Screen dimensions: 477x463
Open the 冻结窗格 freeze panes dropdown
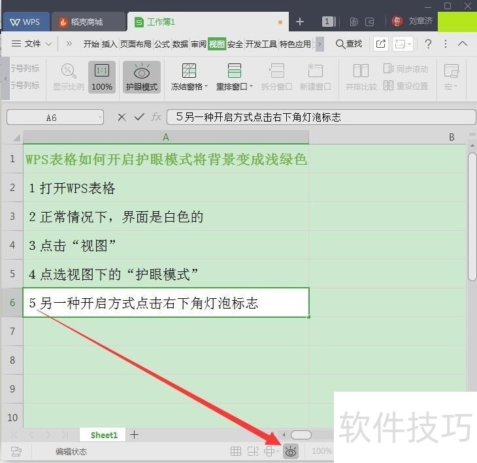(x=189, y=77)
